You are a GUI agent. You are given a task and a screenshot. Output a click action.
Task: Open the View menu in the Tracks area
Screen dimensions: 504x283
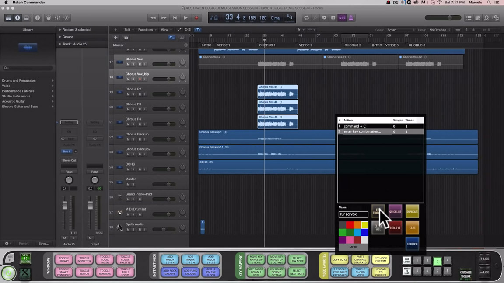[166, 30]
